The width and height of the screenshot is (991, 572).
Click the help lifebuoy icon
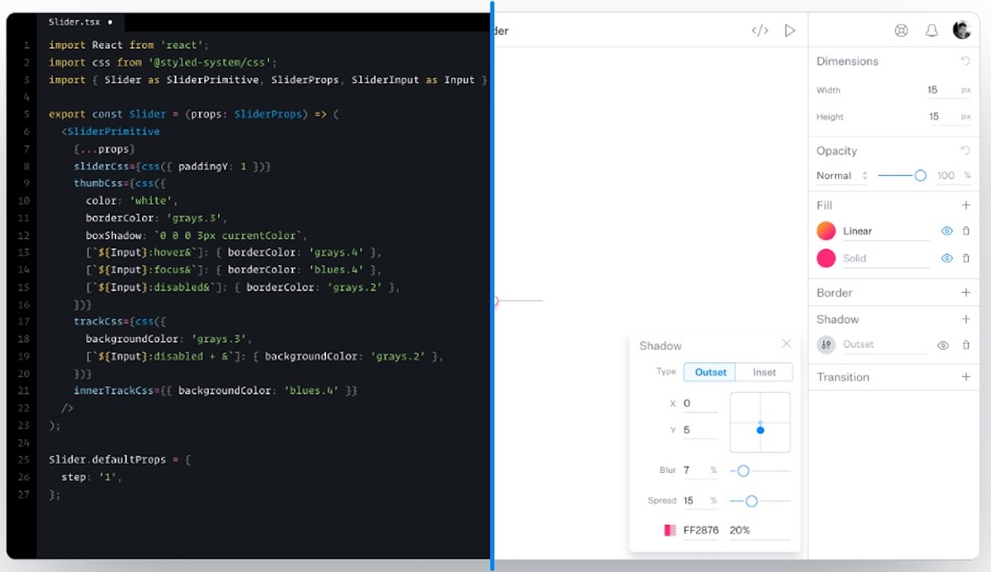tap(901, 30)
